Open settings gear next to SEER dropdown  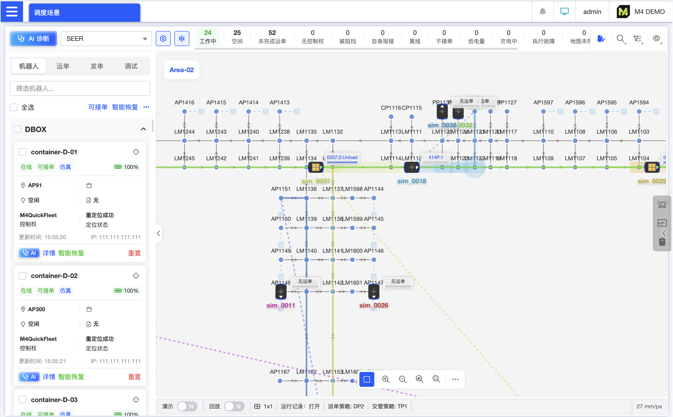click(x=163, y=39)
